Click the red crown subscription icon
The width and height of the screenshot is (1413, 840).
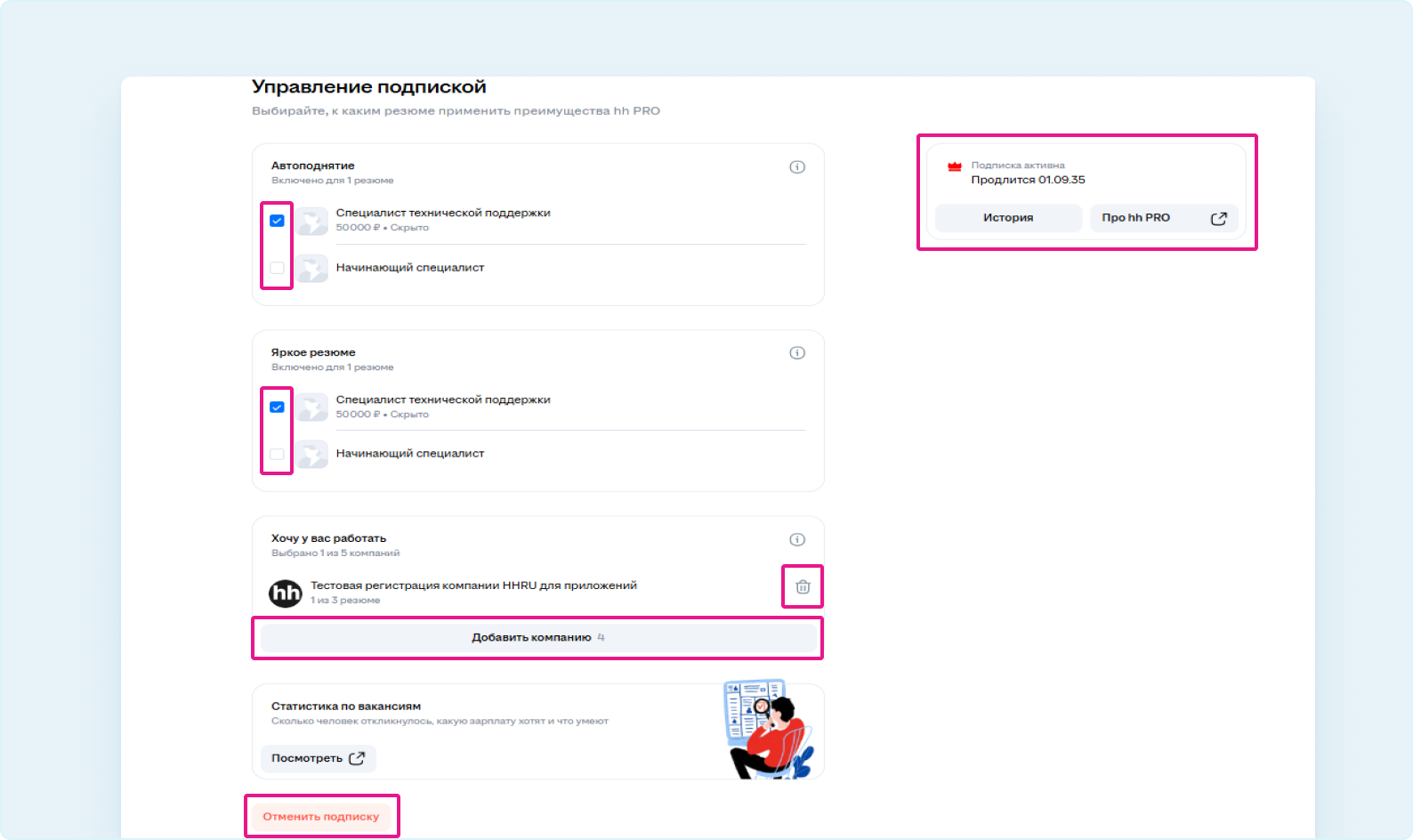point(955,166)
